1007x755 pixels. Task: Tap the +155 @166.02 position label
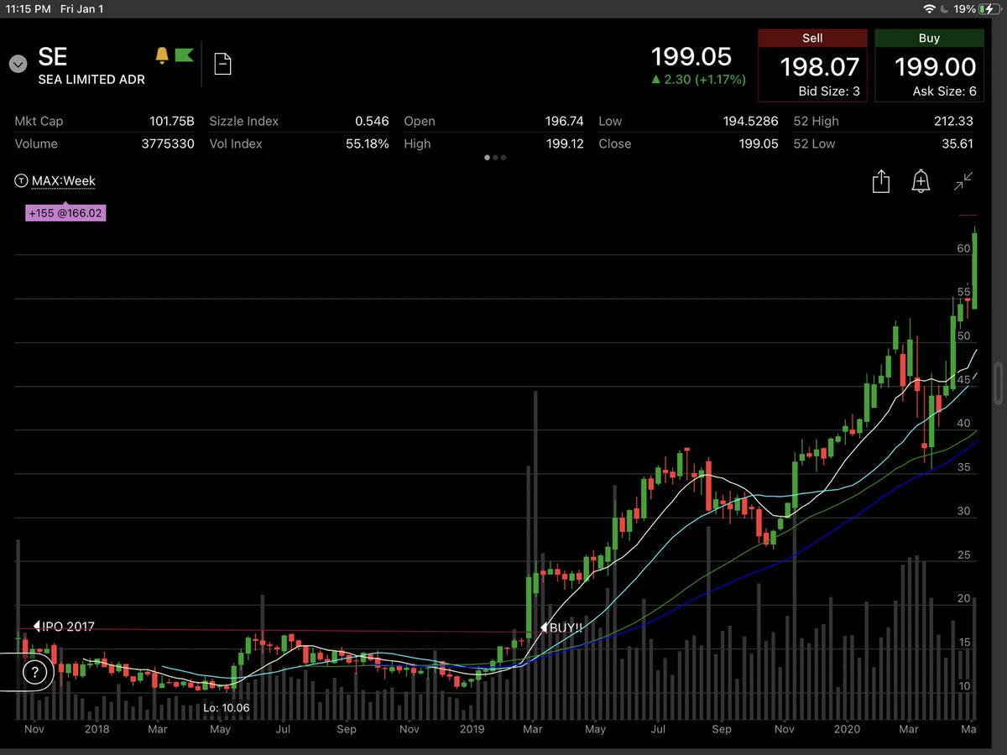click(66, 214)
